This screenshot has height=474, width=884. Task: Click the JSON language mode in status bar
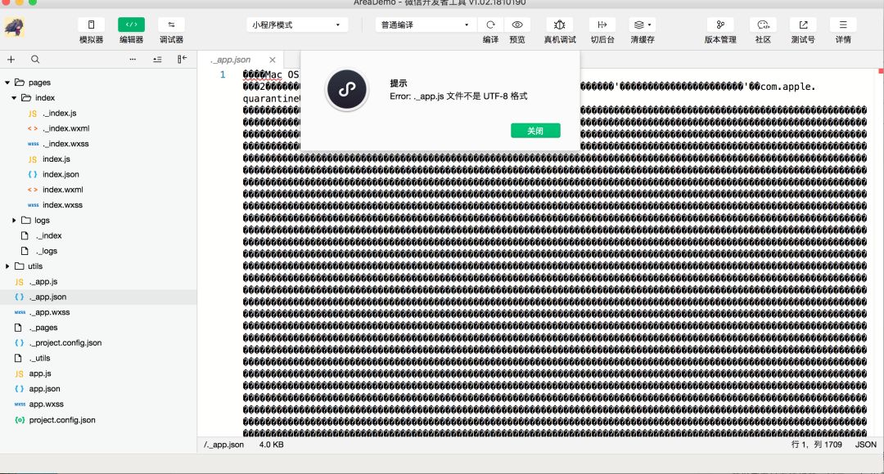(x=865, y=445)
